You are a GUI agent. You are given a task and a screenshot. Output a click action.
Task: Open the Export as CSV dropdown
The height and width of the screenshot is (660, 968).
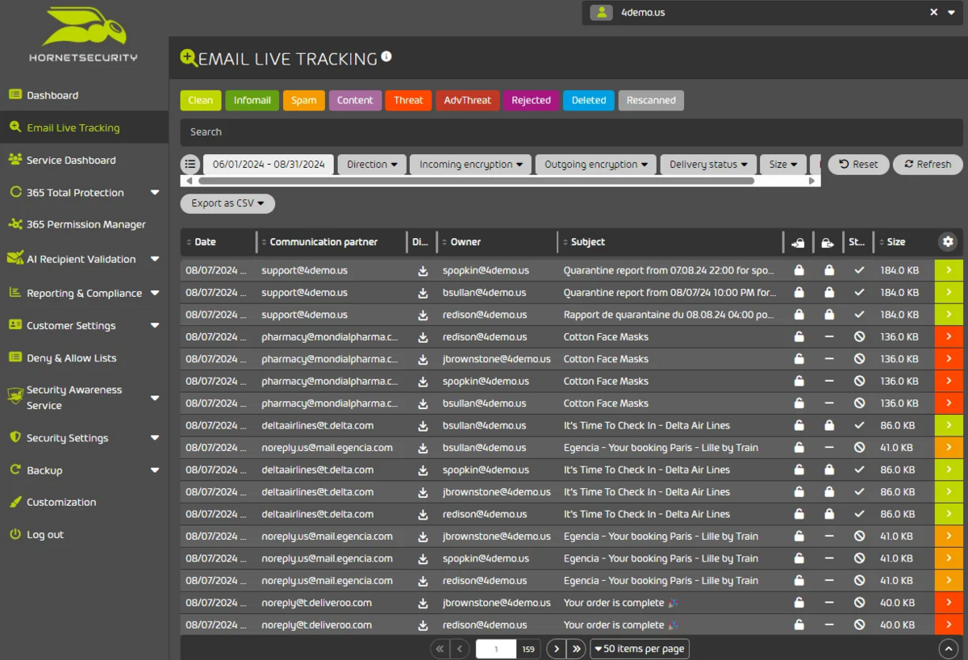click(227, 203)
